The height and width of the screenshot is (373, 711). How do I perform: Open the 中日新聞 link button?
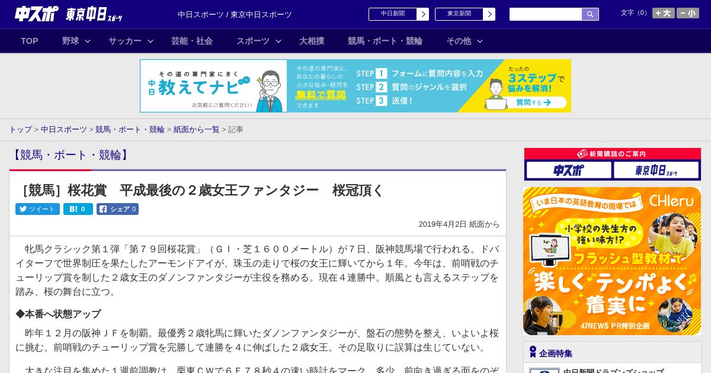[x=393, y=14]
